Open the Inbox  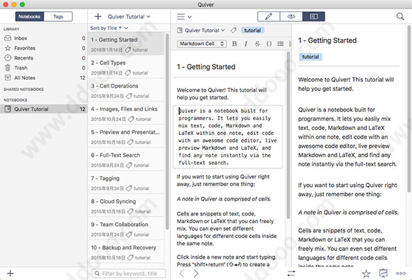coord(43,38)
